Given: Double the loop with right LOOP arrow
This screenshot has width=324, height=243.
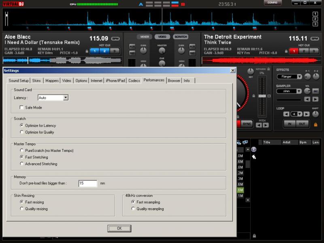Looking at the screenshot, I should (x=307, y=114).
